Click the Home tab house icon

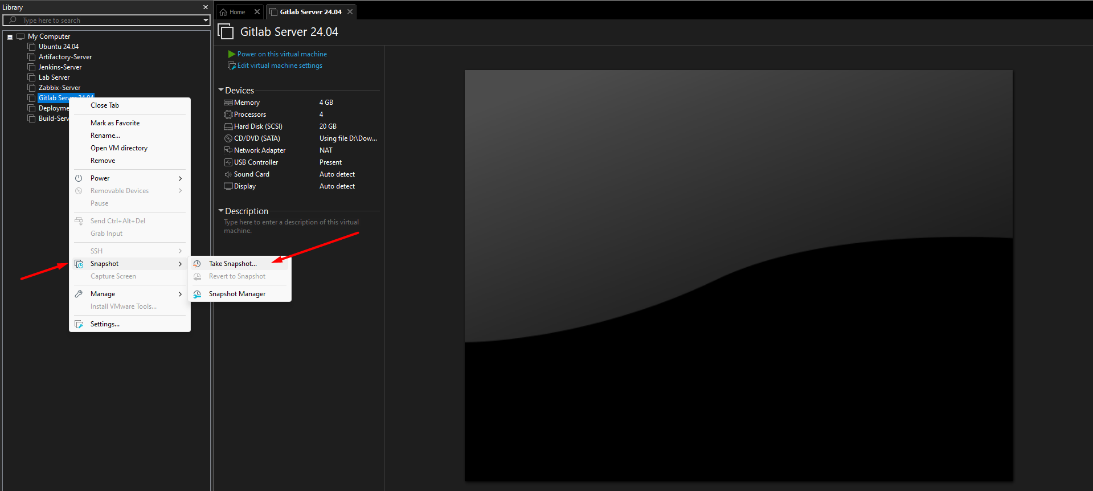(223, 12)
